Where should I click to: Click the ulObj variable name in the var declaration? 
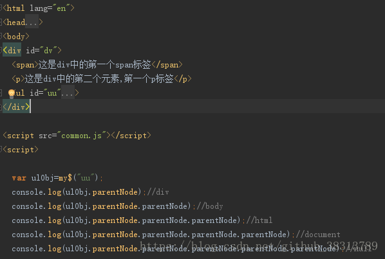click(42, 178)
